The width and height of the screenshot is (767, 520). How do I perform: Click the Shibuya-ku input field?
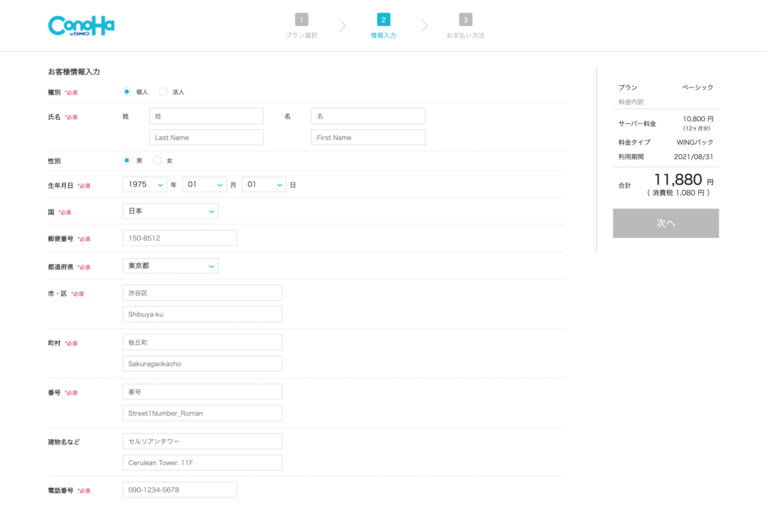point(202,314)
